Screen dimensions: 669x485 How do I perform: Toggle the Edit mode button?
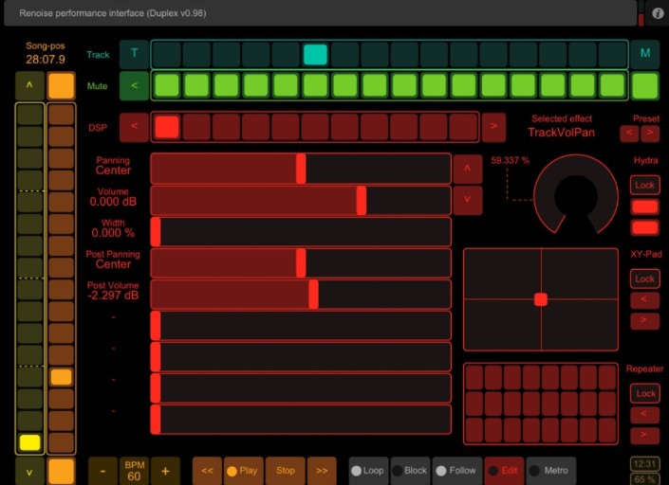[x=504, y=471]
